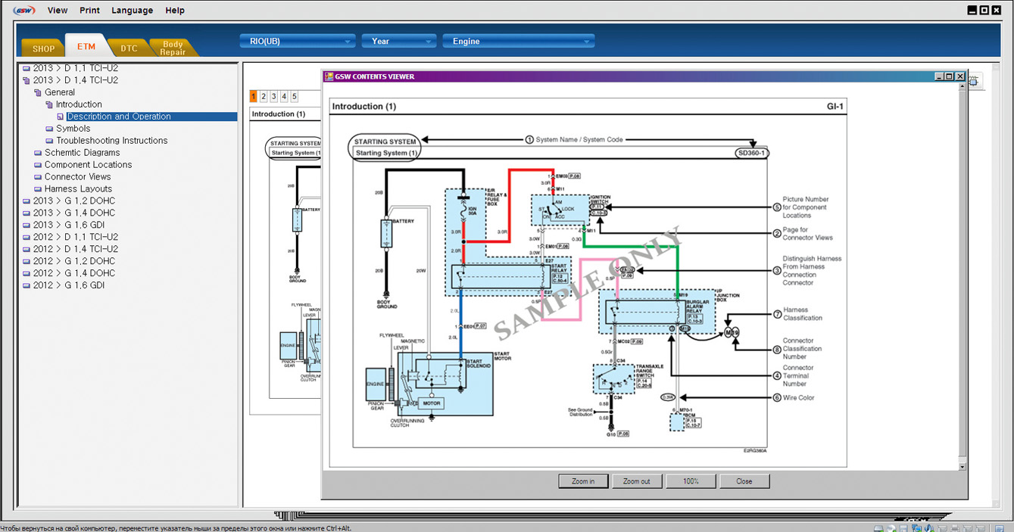Click the 100% zoom button
This screenshot has height=532, width=1014.
690,481
